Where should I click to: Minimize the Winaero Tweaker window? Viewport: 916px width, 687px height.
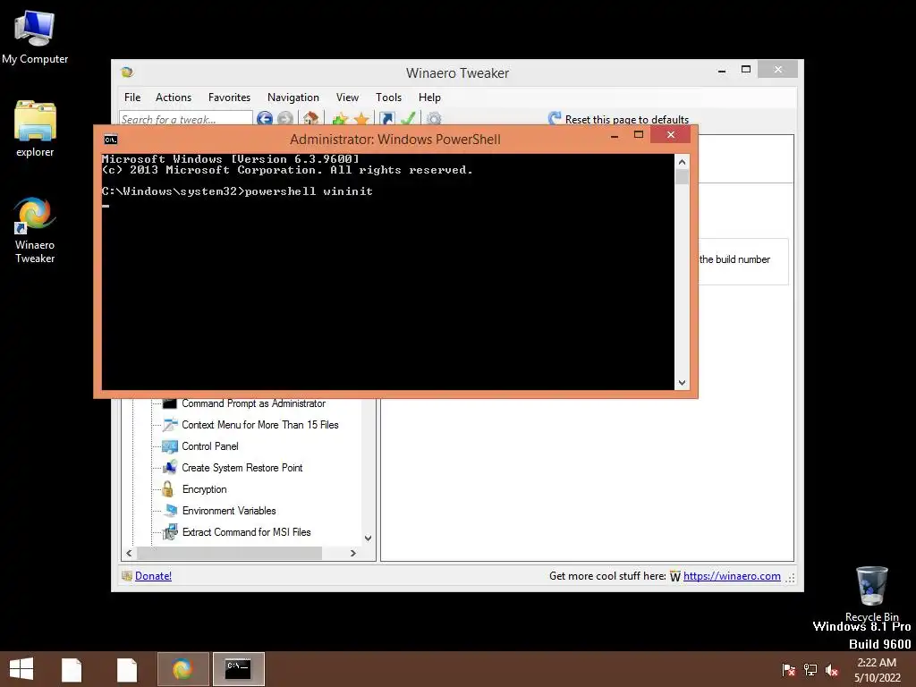pos(722,70)
